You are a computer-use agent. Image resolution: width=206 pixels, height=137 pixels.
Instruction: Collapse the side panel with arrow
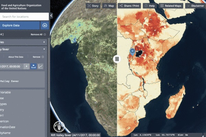point(51,16)
